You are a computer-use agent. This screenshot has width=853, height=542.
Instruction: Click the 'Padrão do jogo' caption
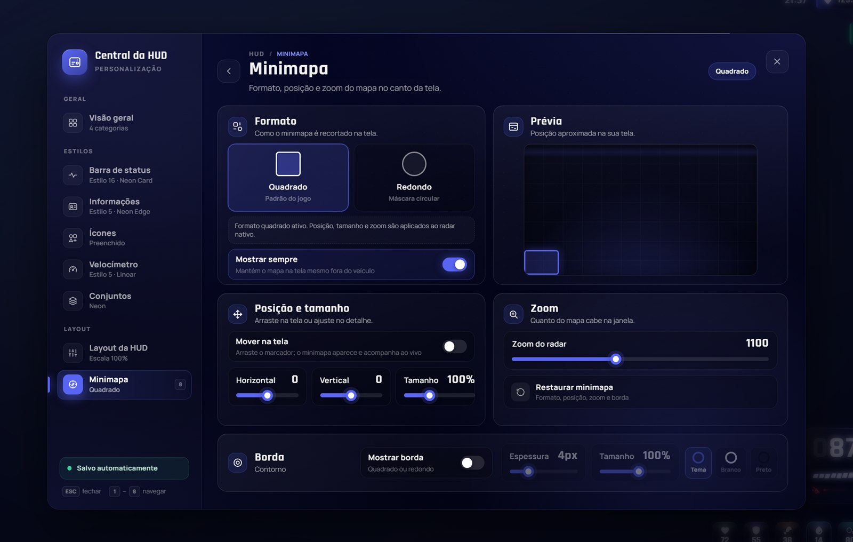point(288,198)
